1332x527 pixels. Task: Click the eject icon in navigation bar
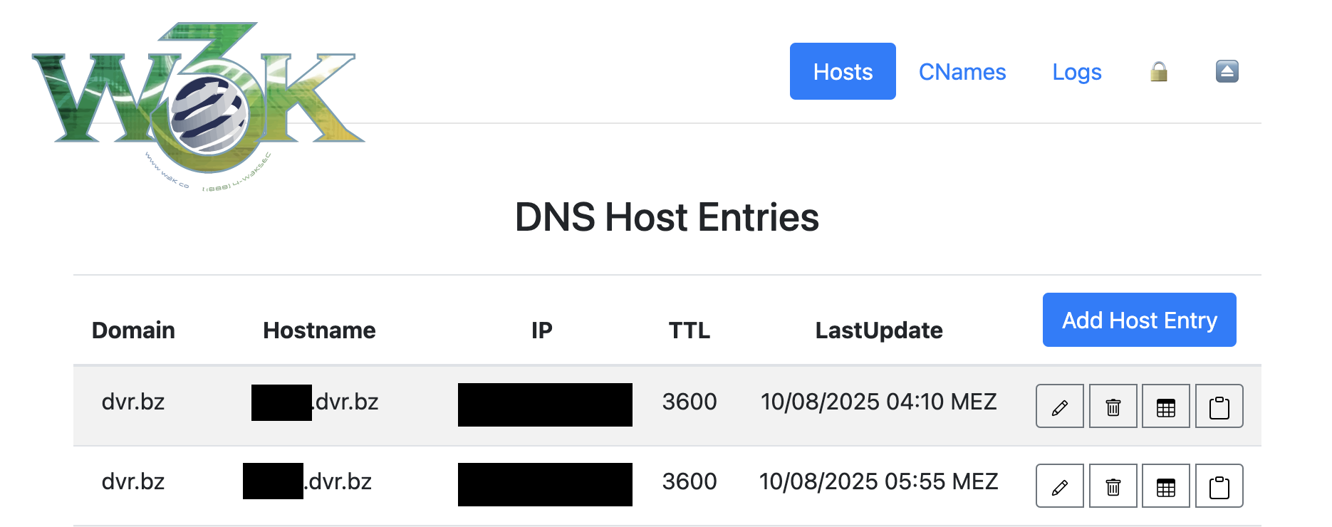[1227, 71]
